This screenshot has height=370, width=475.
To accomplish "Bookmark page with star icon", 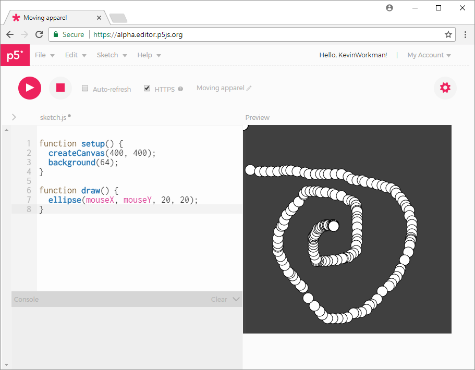I will click(x=448, y=34).
